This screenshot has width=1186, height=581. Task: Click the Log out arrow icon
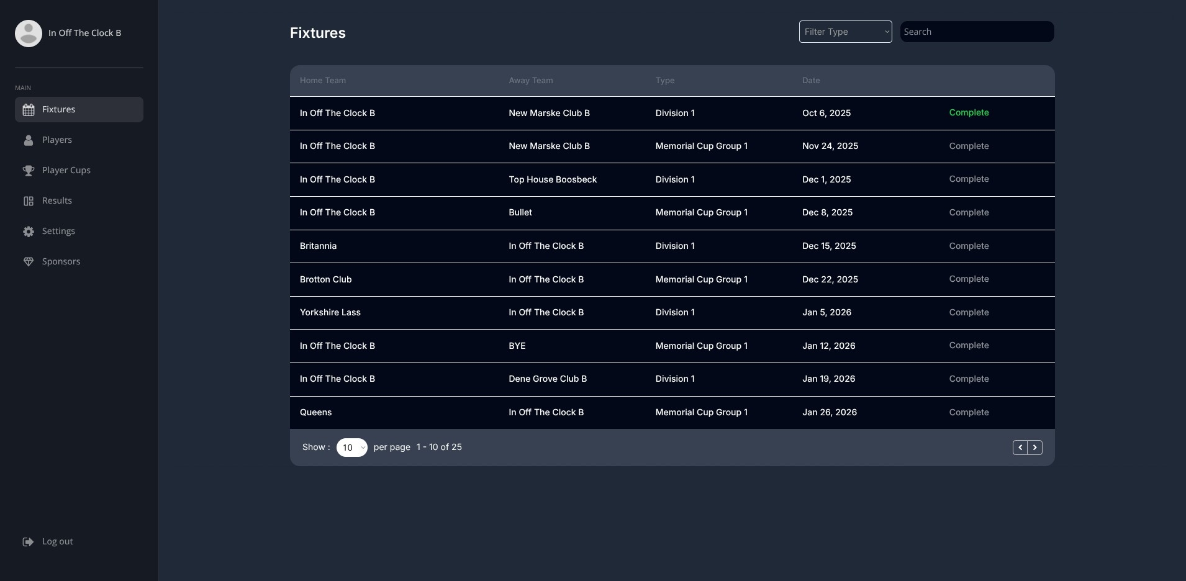click(28, 542)
